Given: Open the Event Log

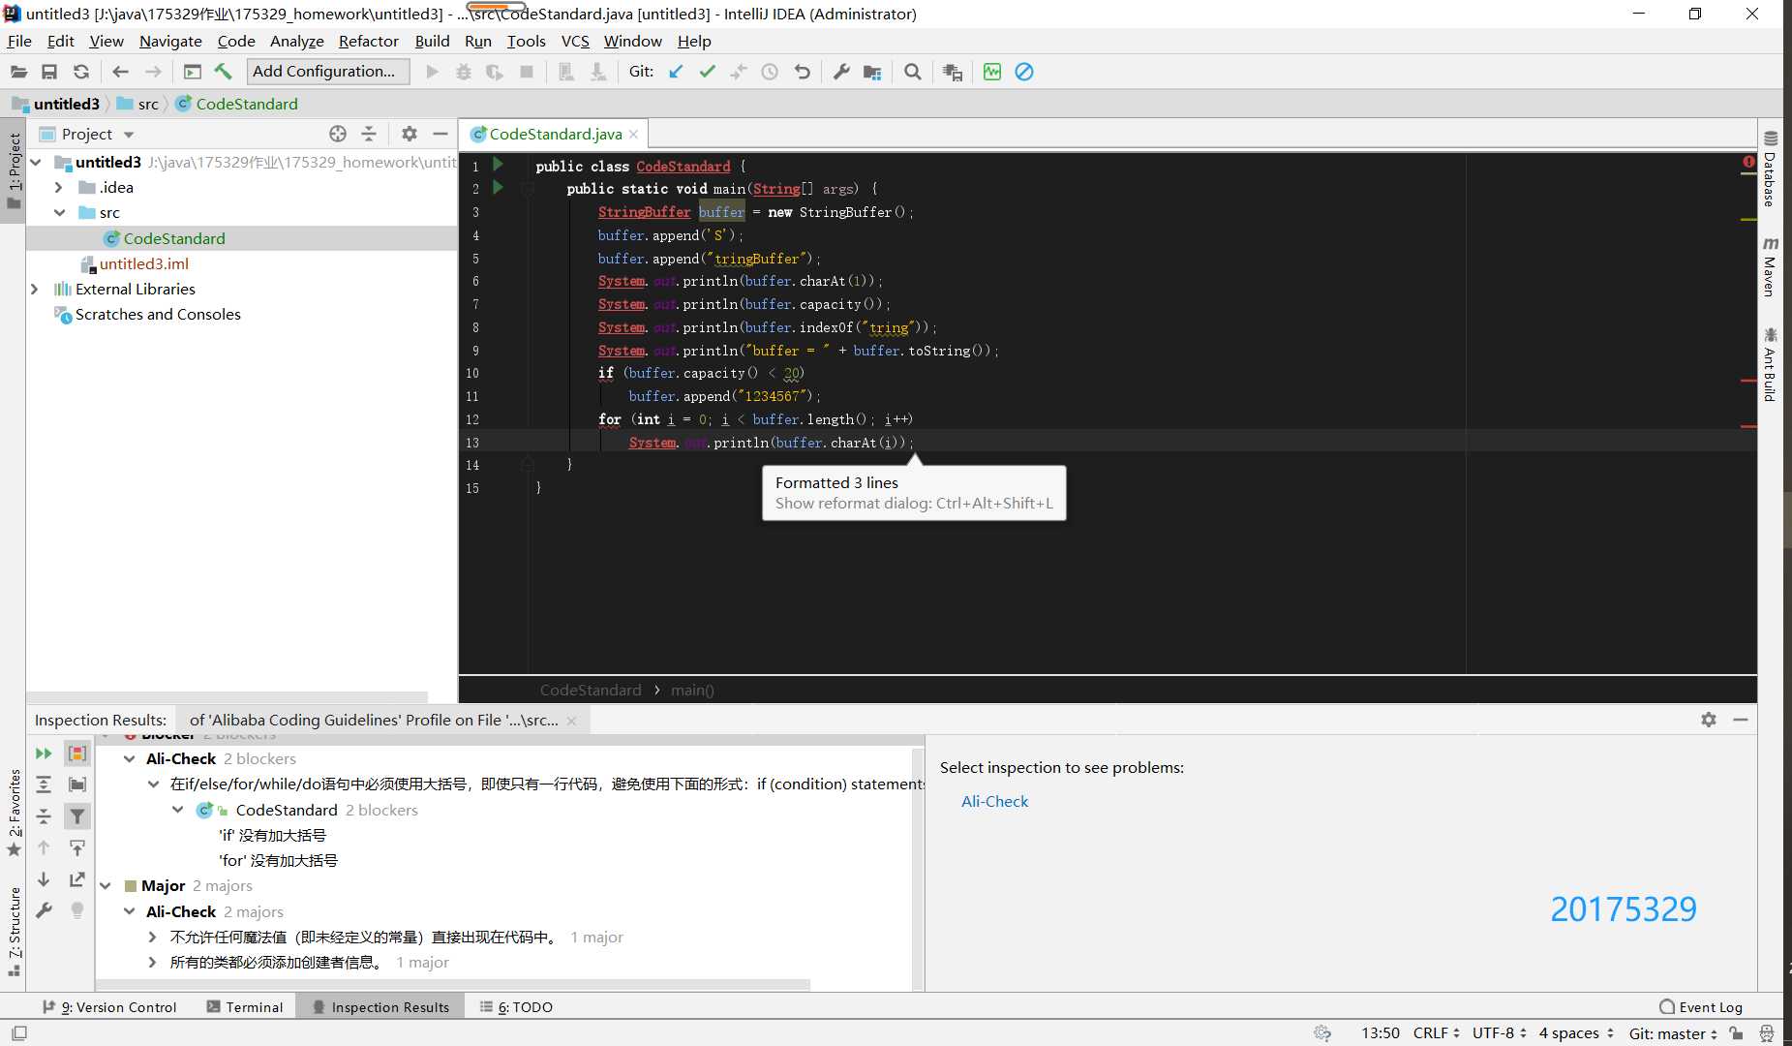Looking at the screenshot, I should 1701,1007.
